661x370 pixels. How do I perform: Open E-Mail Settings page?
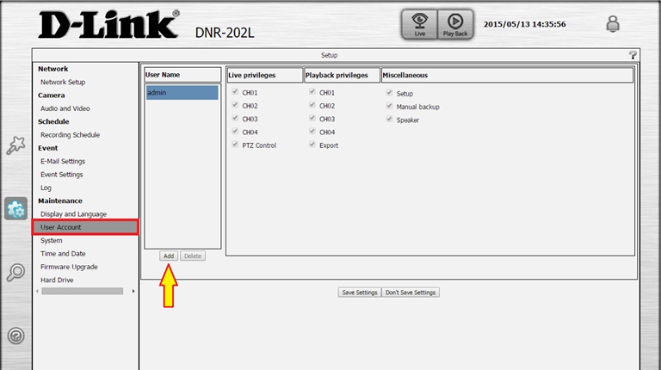63,161
